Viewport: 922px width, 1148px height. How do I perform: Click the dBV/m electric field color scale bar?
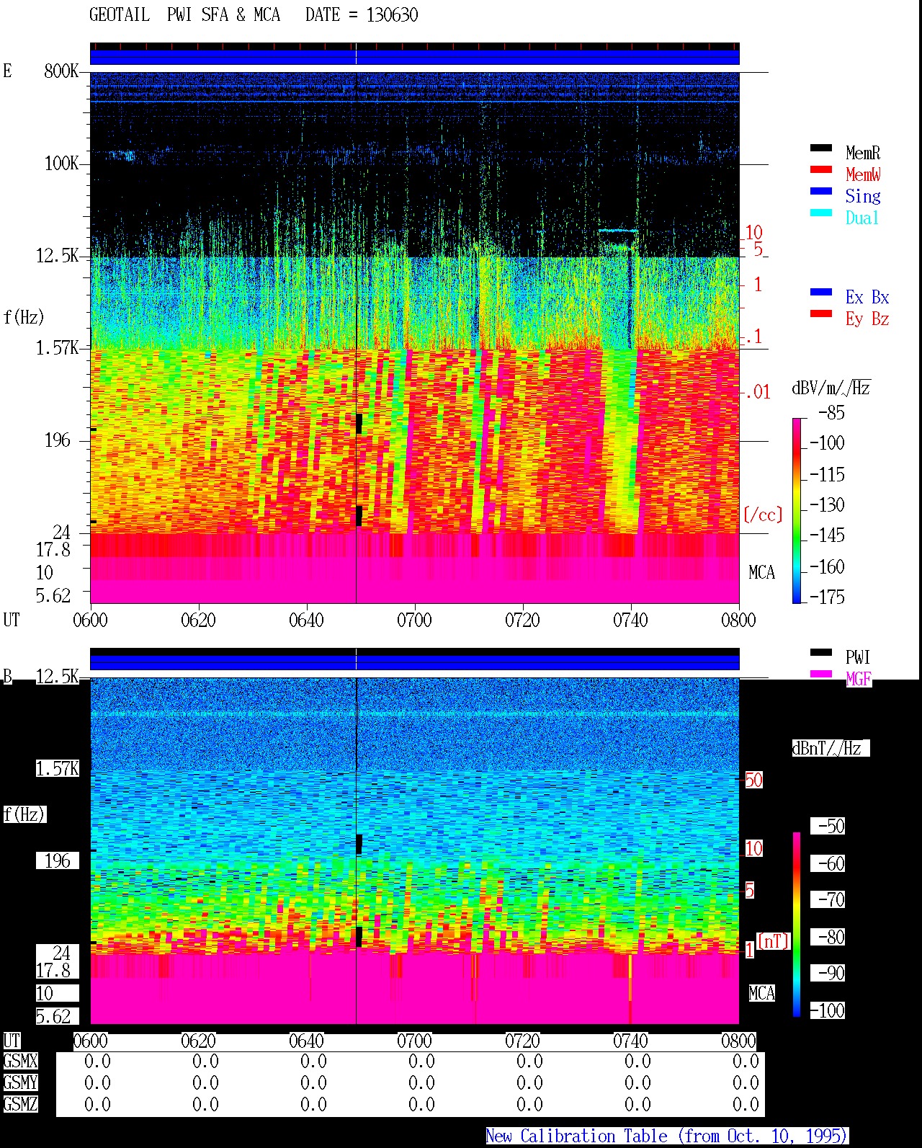796,510
